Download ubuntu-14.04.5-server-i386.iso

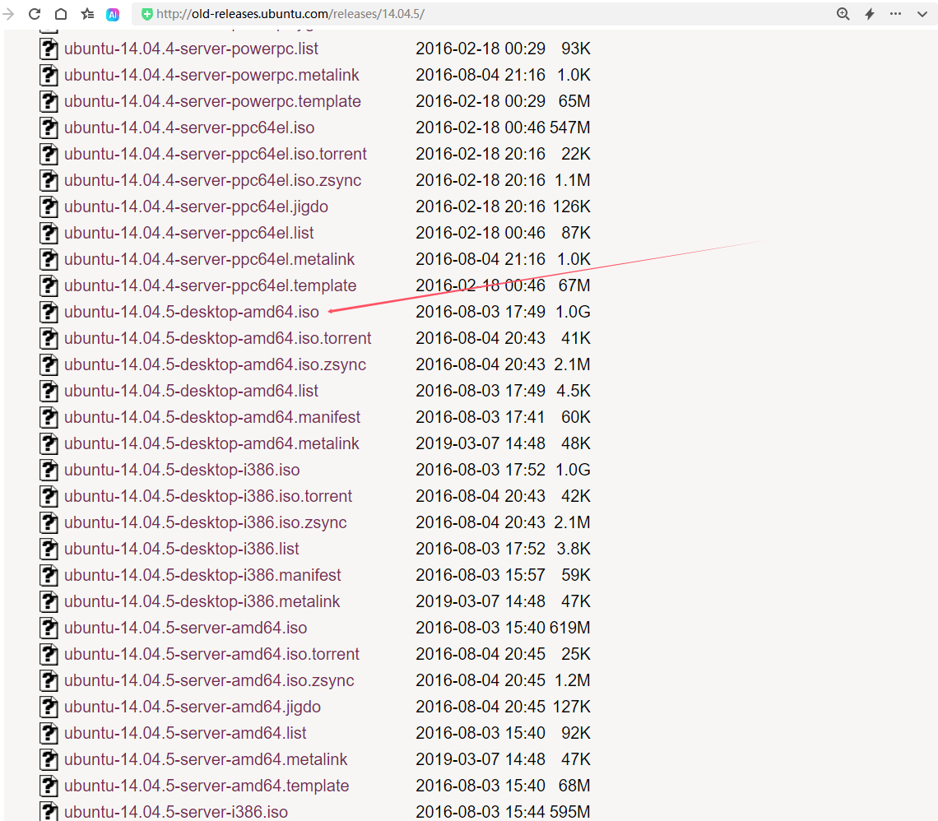176,811
